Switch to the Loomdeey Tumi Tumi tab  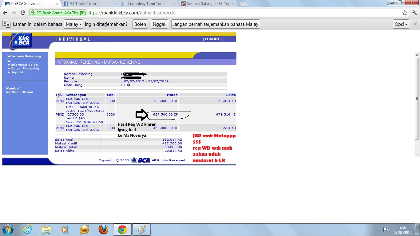point(148,4)
